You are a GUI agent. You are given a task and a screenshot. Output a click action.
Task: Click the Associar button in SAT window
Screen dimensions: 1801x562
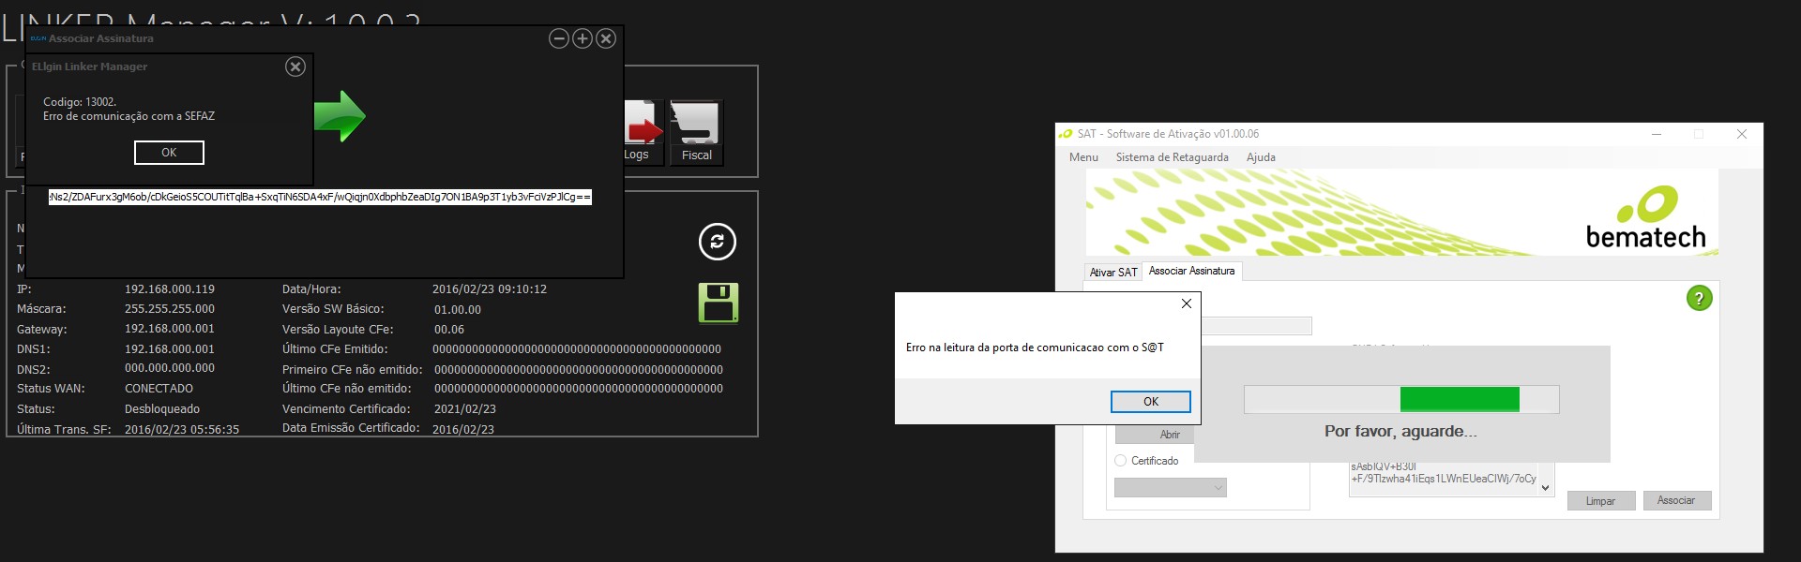1676,501
